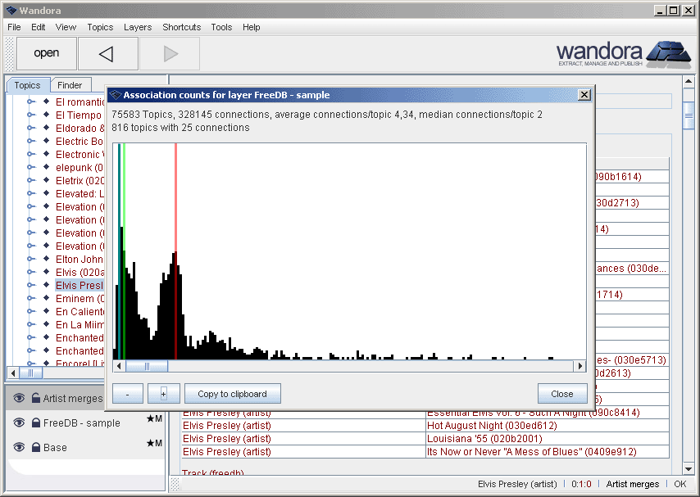The image size is (700, 497).
Task: Click the Close button in the dialog
Action: tap(561, 394)
